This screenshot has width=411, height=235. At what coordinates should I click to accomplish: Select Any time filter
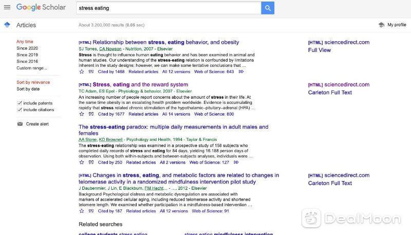click(25, 42)
